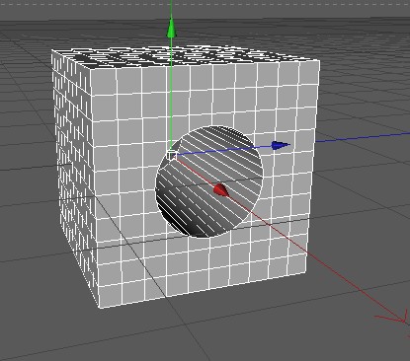Click the empty floor grid below the cube
Viewport: 410px width, 361px height.
point(210,332)
